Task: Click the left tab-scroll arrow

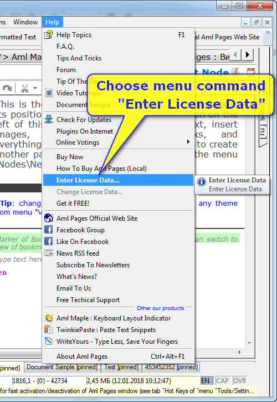Action: [235, 54]
